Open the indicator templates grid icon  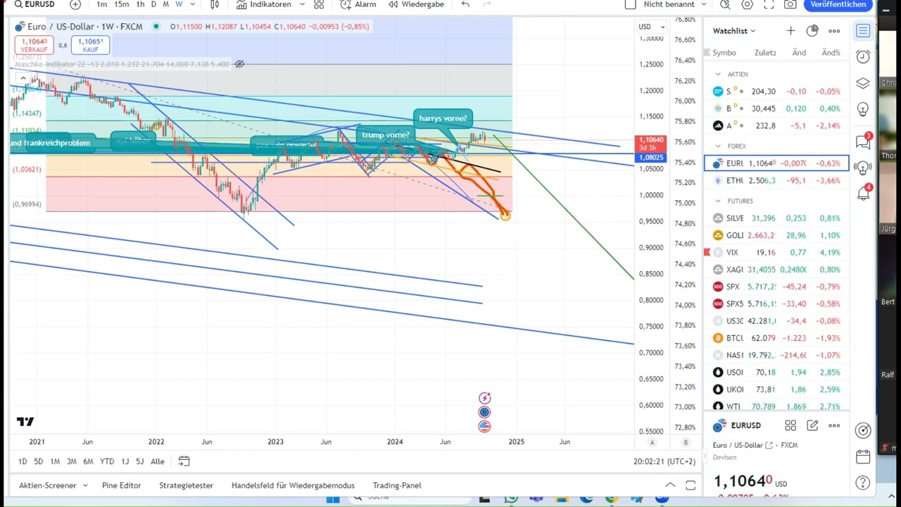pos(319,4)
